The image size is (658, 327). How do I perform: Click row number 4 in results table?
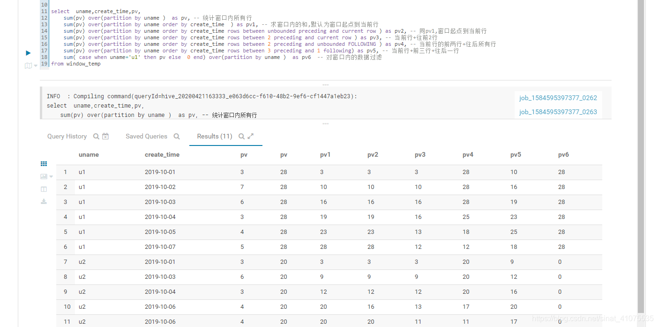(65, 217)
